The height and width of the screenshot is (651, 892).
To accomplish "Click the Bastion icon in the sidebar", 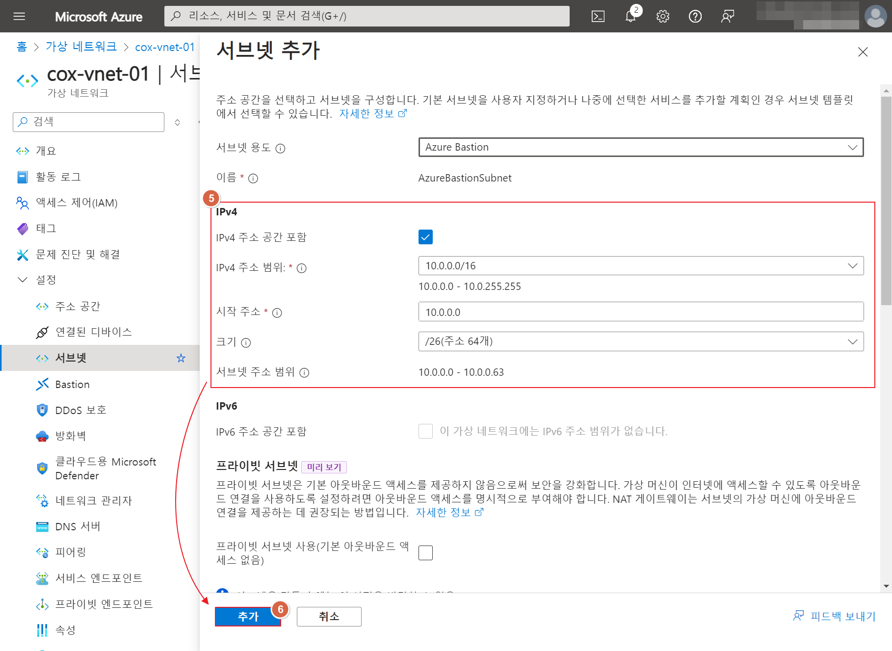I will 42,384.
